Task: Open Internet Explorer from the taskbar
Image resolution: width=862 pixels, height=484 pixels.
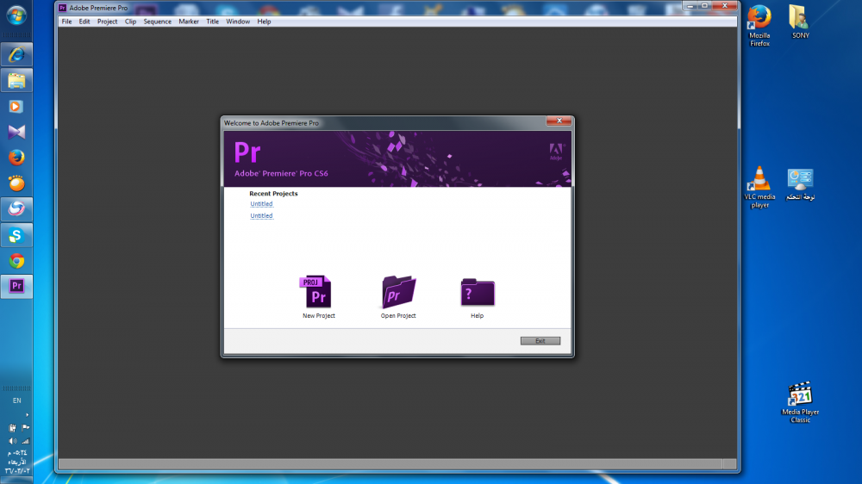Action: click(16, 54)
